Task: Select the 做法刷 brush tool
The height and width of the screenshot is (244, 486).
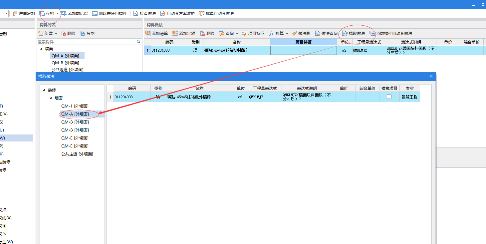Action: [x=301, y=34]
